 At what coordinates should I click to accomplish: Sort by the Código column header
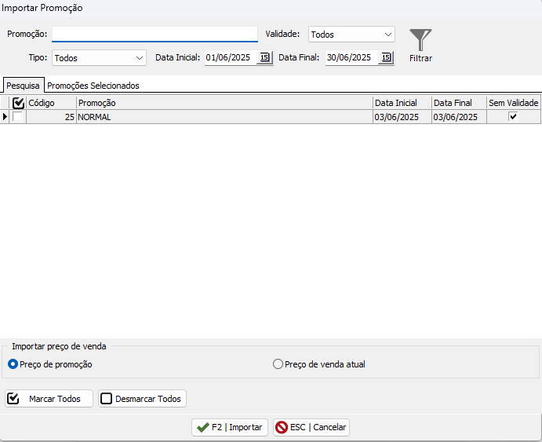51,103
